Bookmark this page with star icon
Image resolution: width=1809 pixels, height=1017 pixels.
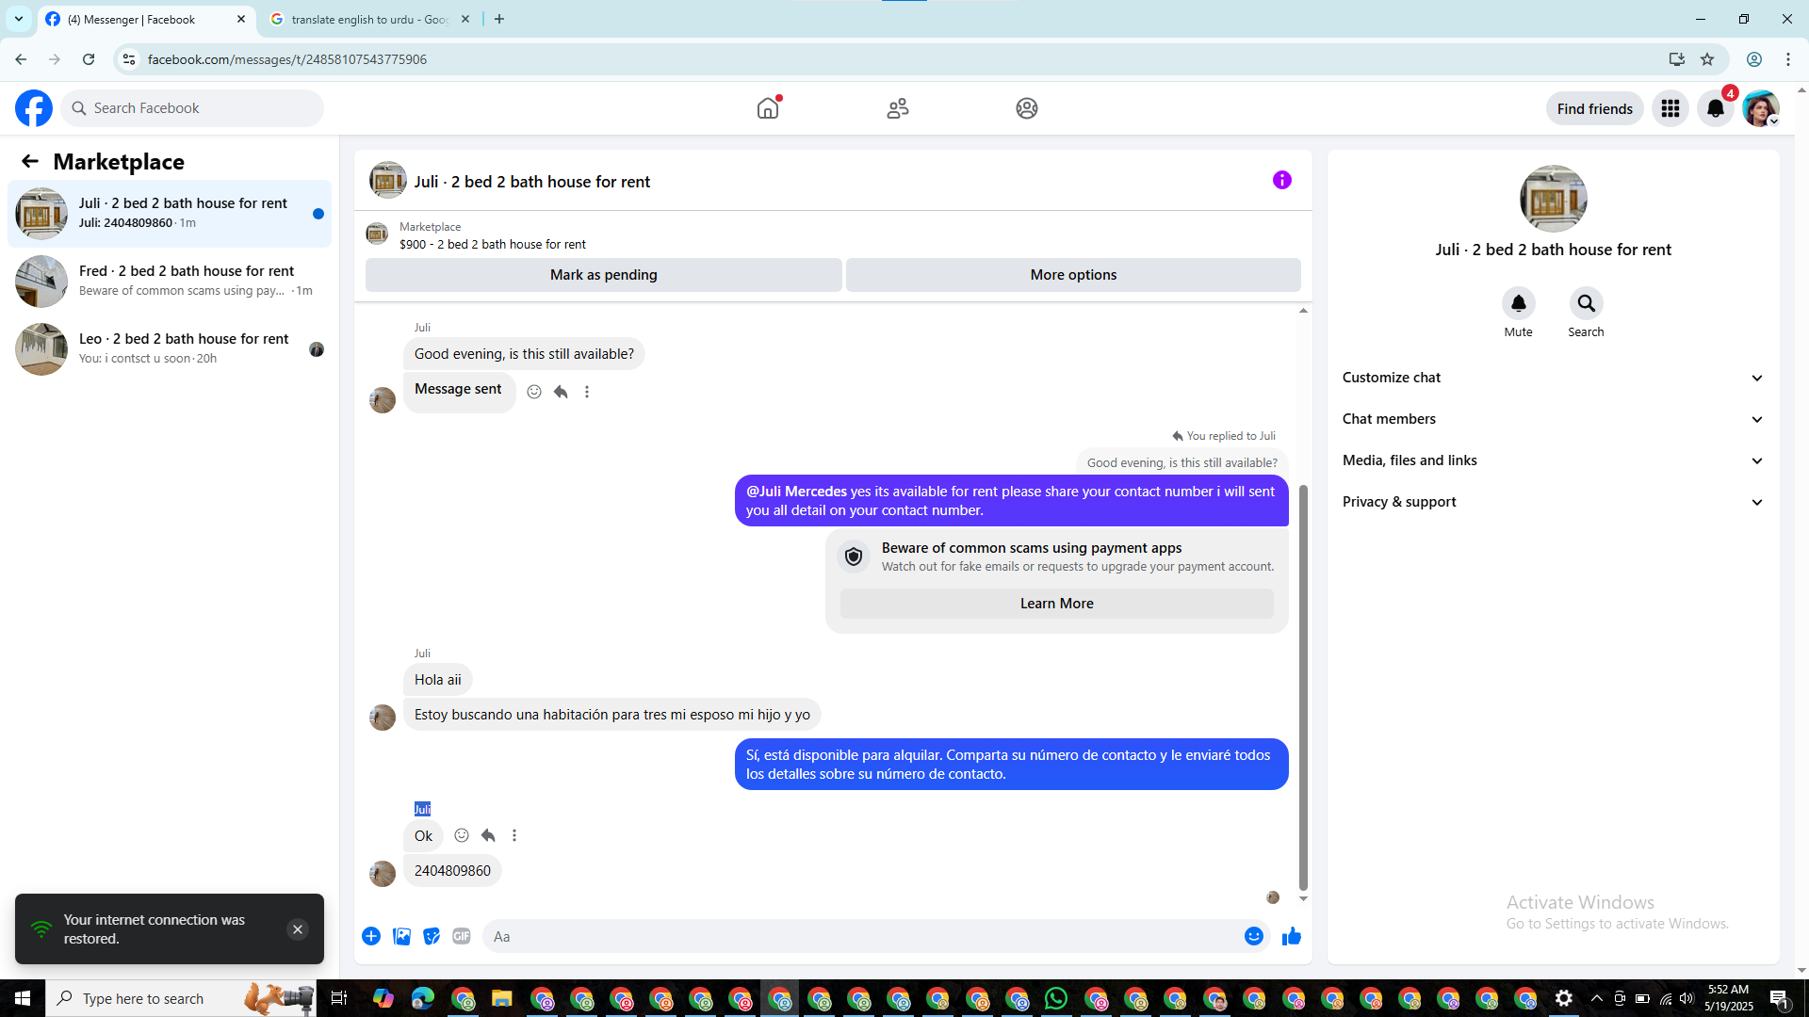coord(1707,59)
